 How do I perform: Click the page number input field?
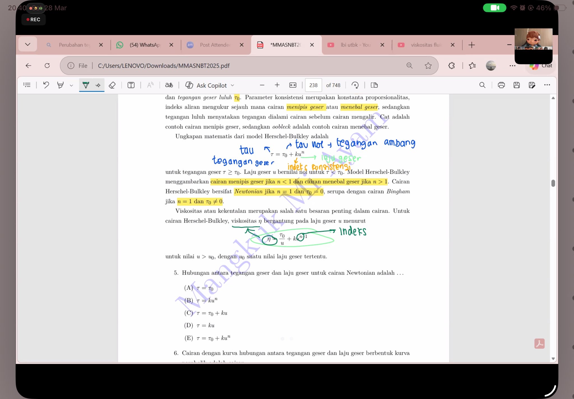pos(313,85)
